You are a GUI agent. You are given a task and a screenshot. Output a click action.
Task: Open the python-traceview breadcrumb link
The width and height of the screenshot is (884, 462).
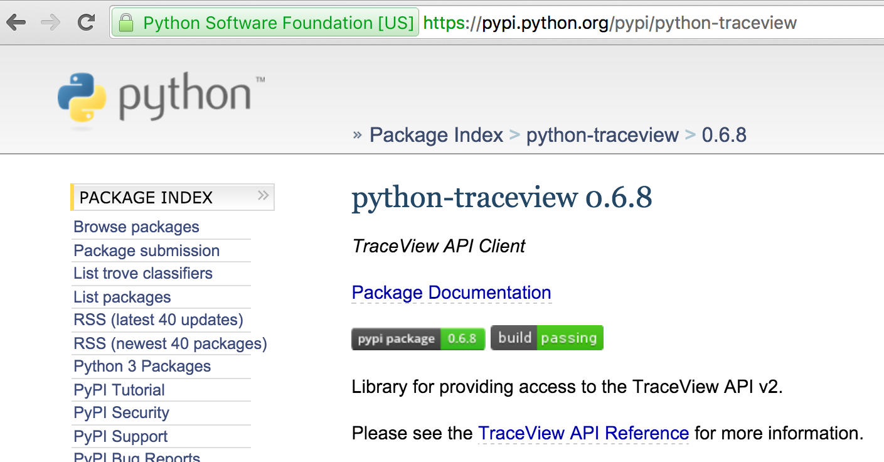(602, 135)
